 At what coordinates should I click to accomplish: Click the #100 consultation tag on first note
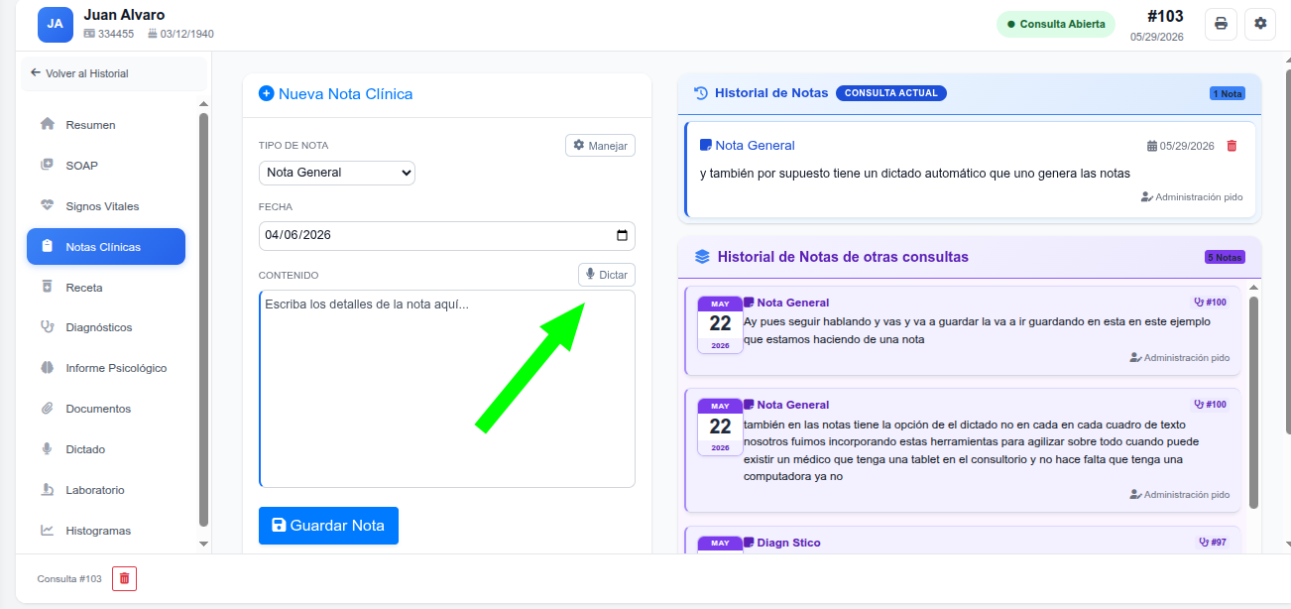tap(1211, 303)
